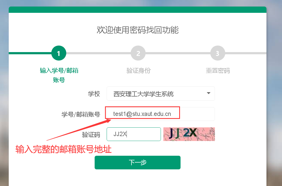This screenshot has width=282, height=186.
Task: Click the 学号/邮箱账号 field label
Action: coord(81,114)
